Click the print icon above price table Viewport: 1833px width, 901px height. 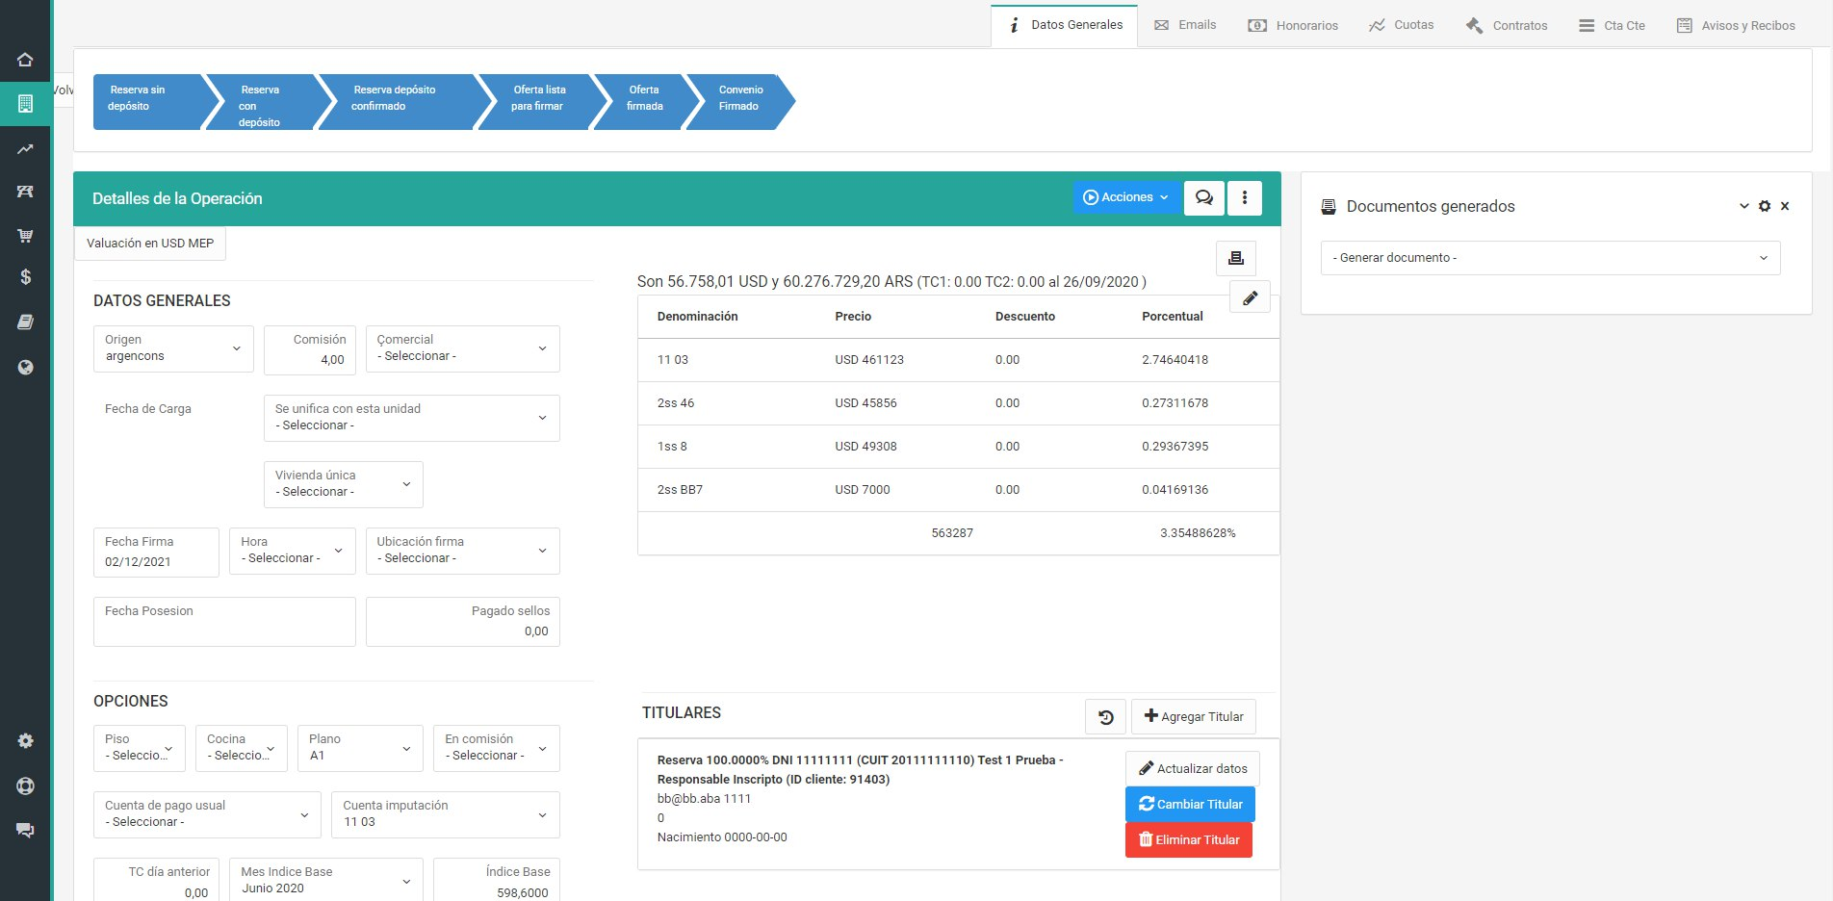point(1236,258)
